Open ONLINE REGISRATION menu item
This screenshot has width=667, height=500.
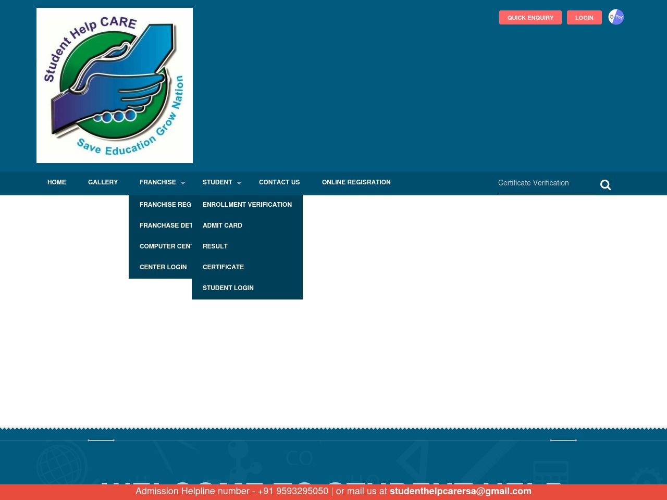coord(356,182)
